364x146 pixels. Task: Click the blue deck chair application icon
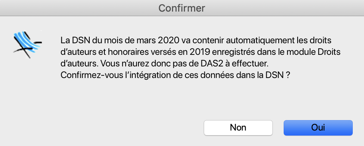coord(28,44)
